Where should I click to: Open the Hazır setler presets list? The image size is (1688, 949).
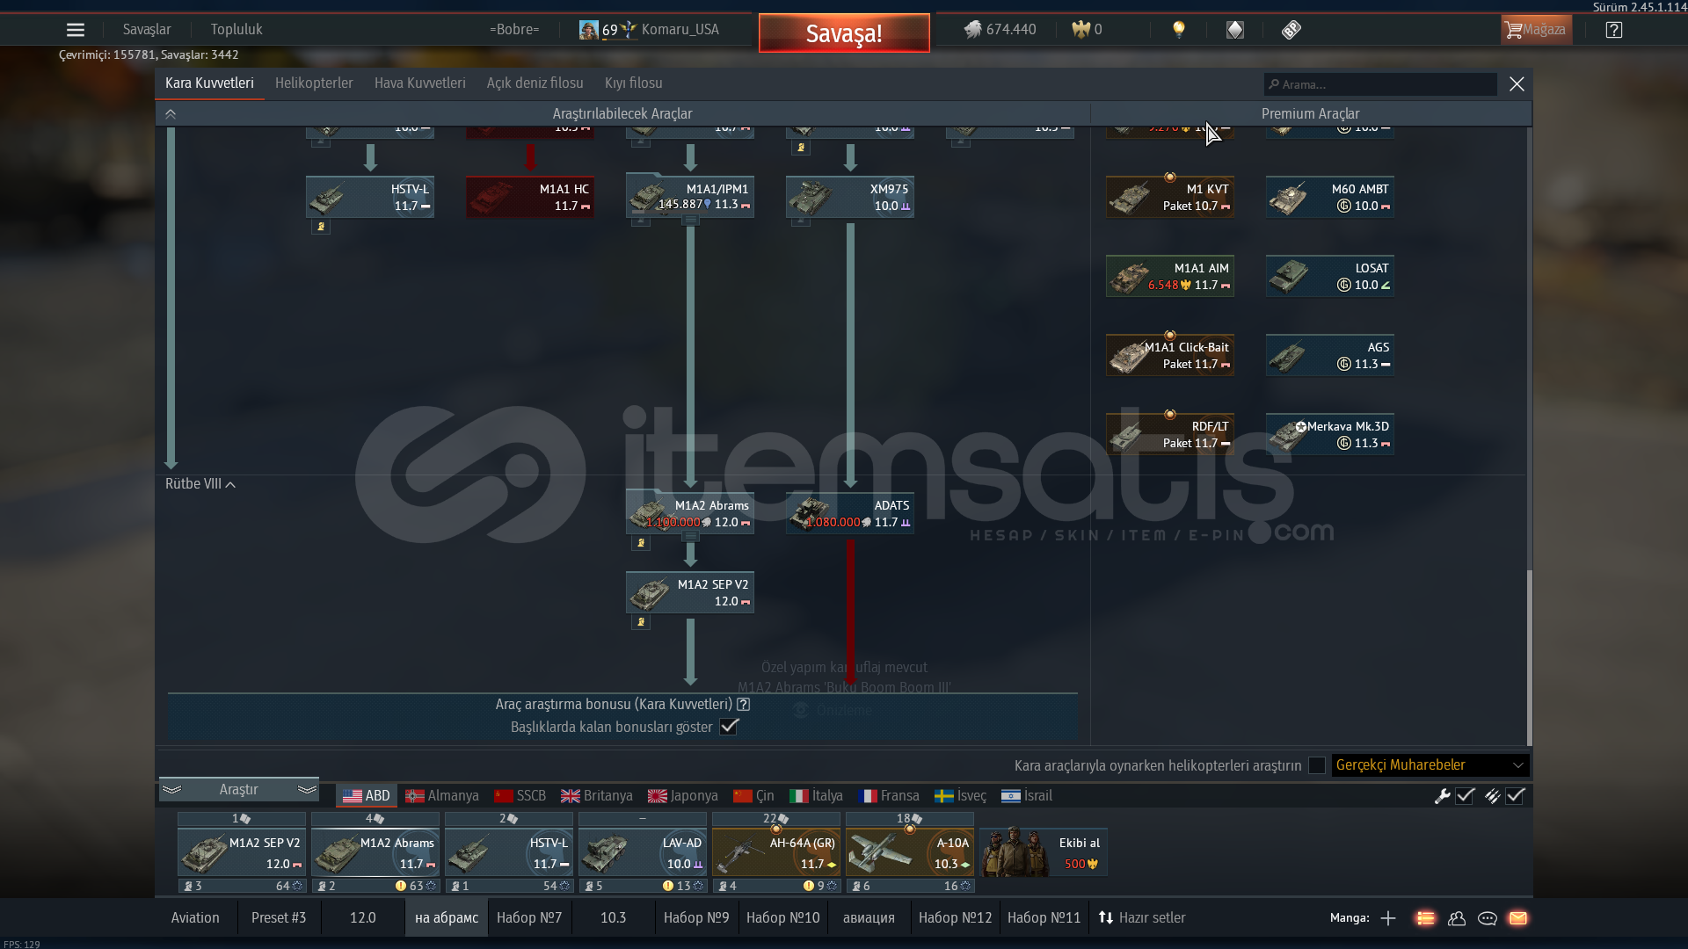pos(1142,918)
